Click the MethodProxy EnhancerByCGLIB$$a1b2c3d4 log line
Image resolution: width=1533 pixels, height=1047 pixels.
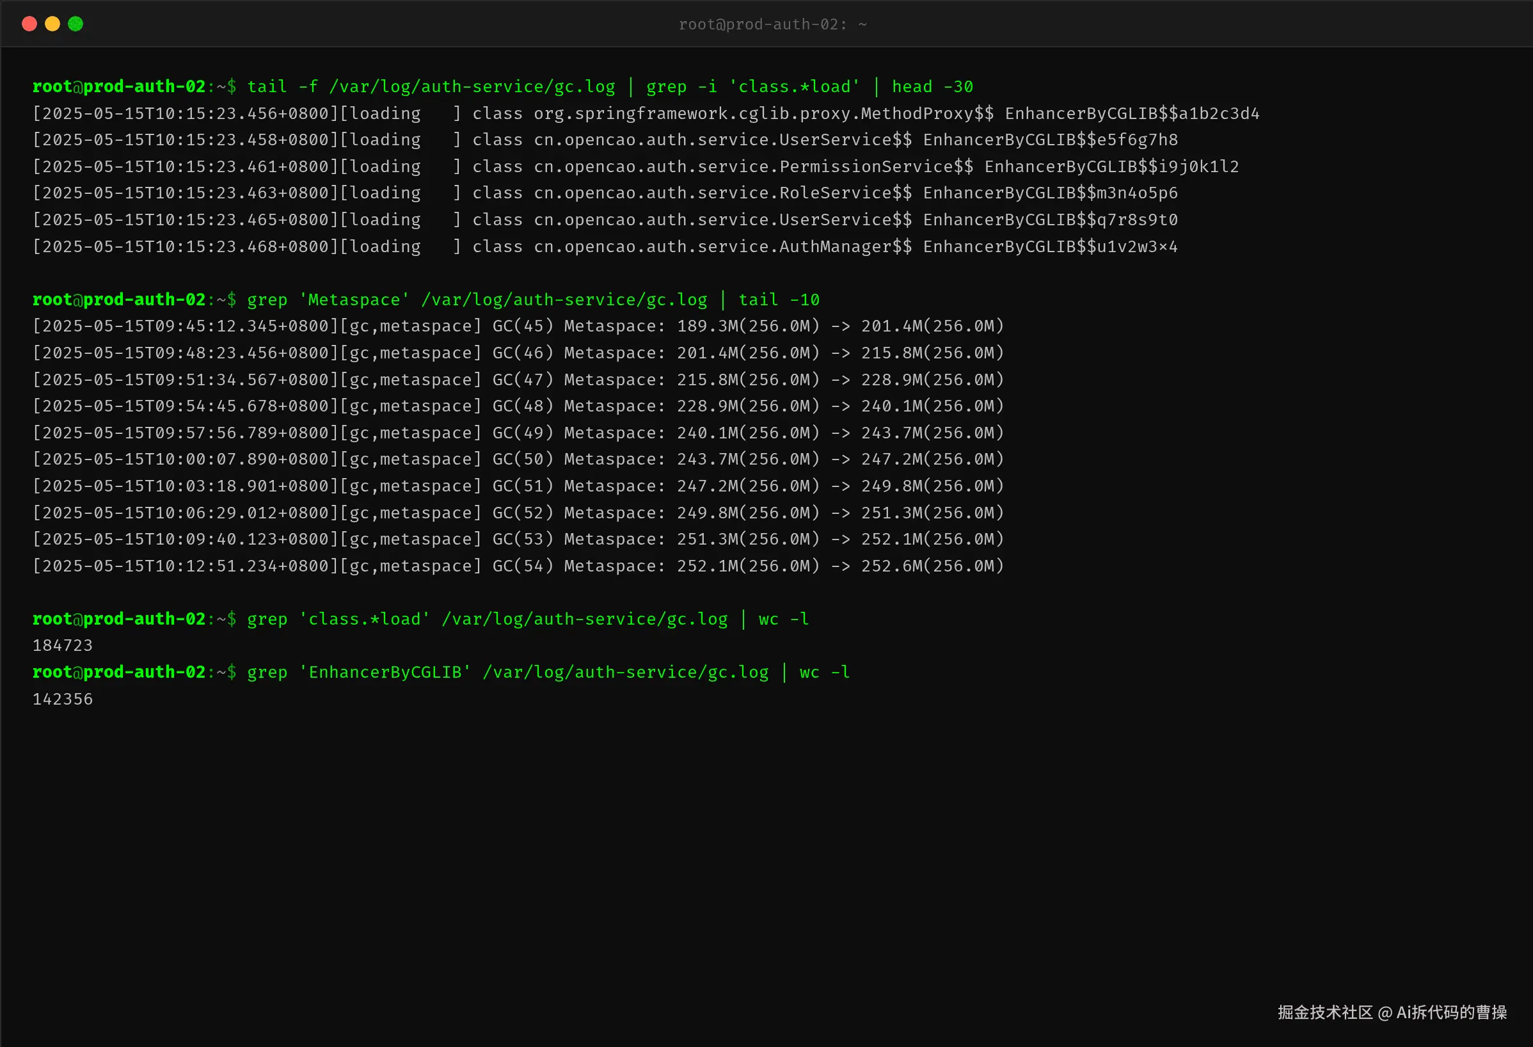click(646, 113)
